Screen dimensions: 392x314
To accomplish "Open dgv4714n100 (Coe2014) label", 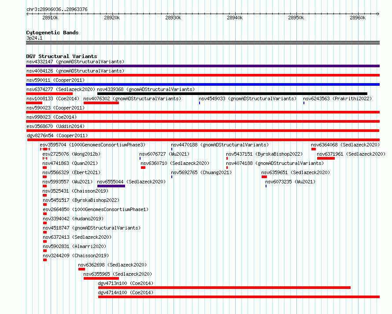I will (126, 292).
